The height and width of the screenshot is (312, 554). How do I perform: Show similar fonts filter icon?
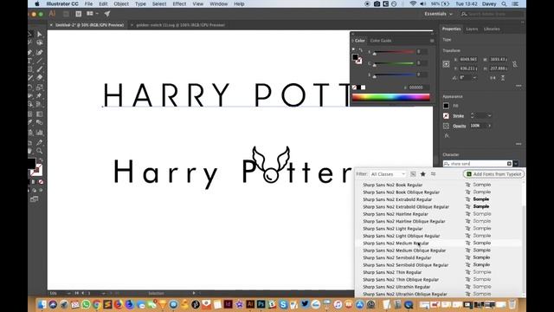(x=433, y=174)
